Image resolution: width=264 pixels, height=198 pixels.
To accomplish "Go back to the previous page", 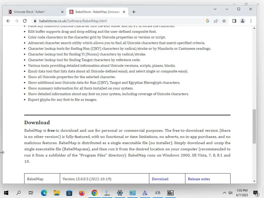I will pyautogui.click(x=8, y=21).
